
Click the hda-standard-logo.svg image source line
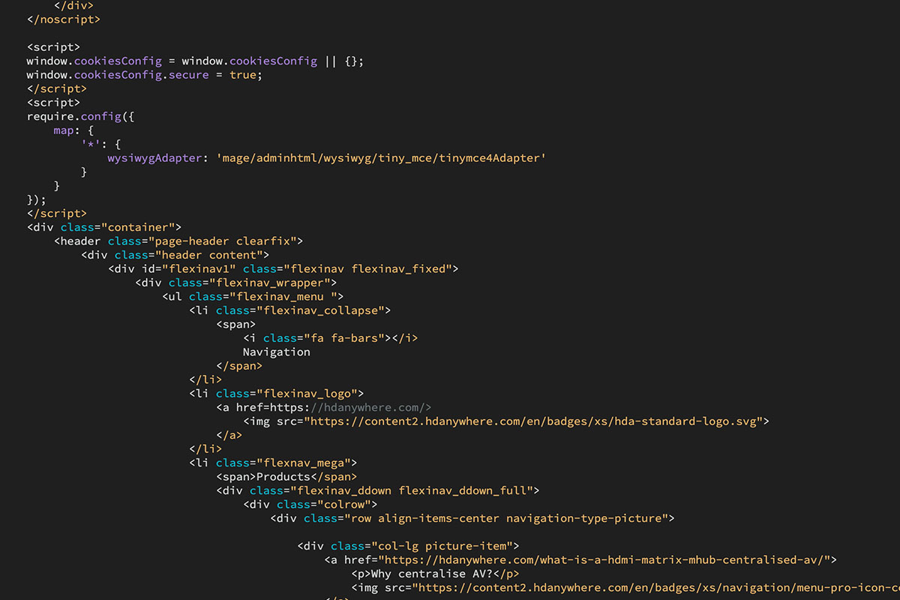[x=506, y=421]
